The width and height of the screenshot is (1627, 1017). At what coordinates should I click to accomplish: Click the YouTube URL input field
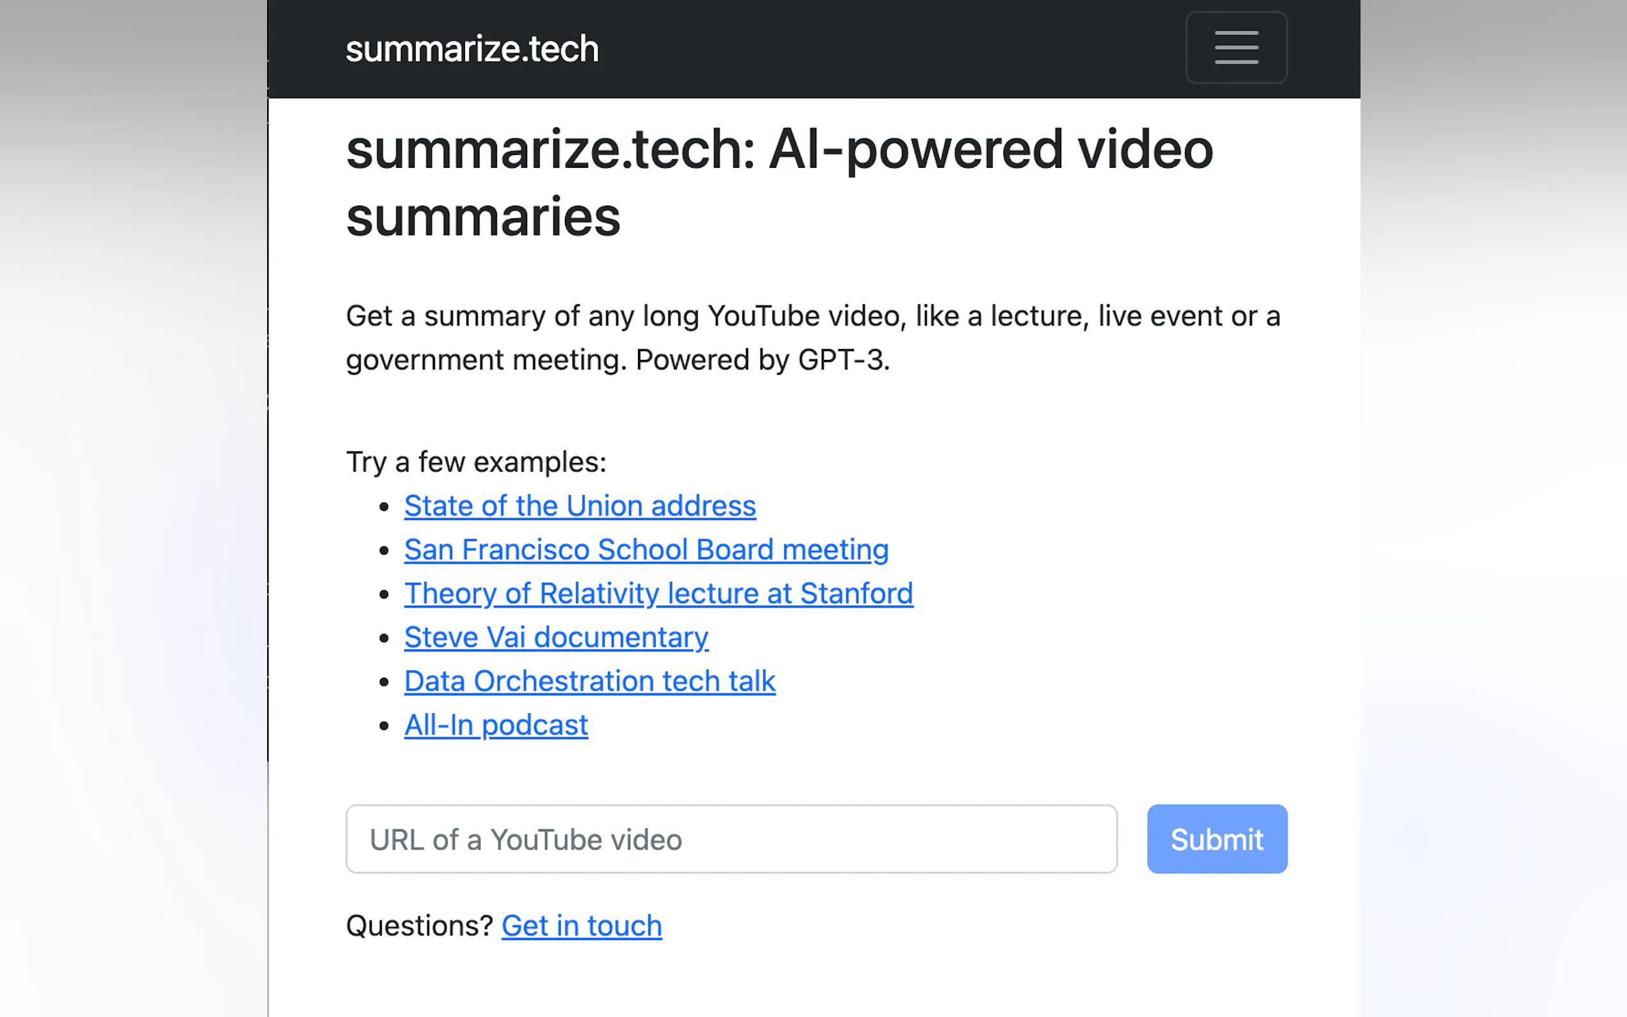[x=731, y=839]
